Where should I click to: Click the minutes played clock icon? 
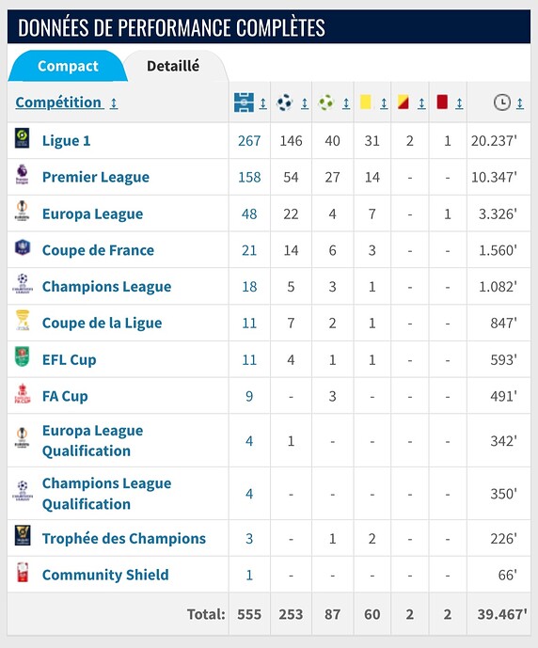tap(502, 103)
